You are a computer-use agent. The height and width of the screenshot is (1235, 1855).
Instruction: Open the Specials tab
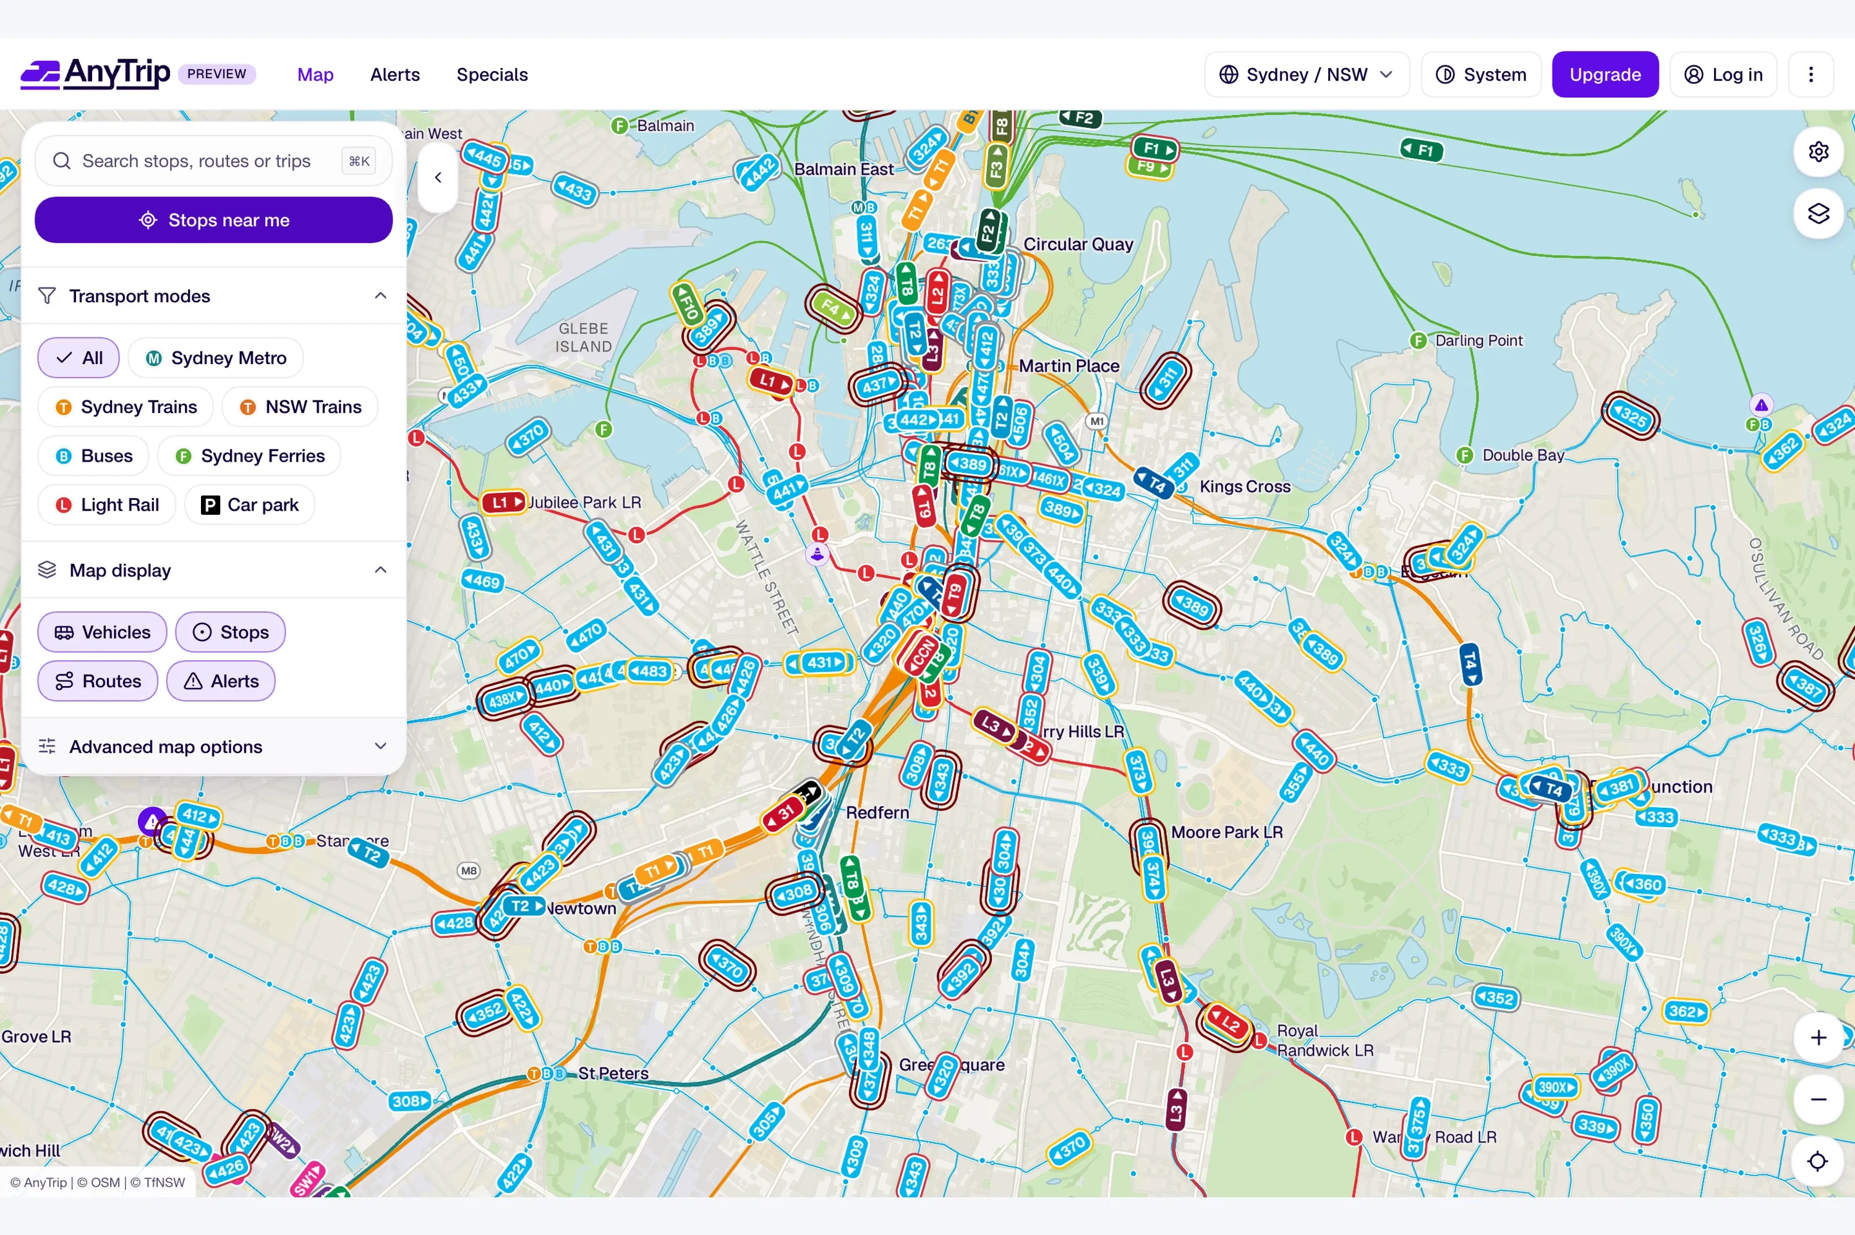pyautogui.click(x=492, y=75)
